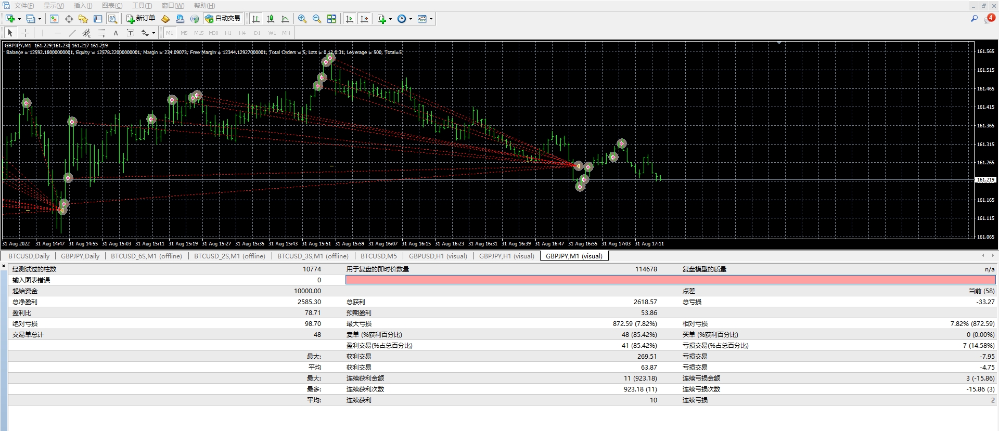
Task: Click the Zoom In magnifier icon
Action: tap(302, 19)
